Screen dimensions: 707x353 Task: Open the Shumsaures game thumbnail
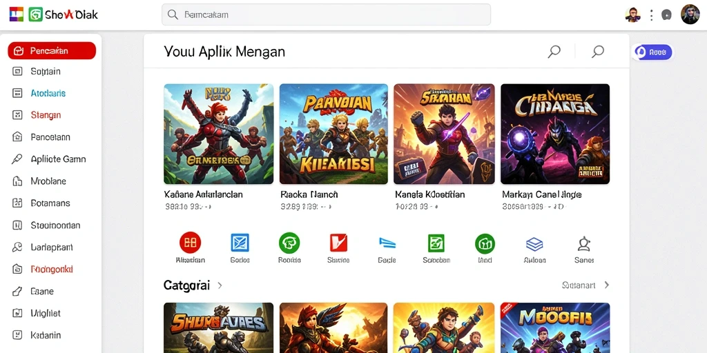pyautogui.click(x=219, y=327)
